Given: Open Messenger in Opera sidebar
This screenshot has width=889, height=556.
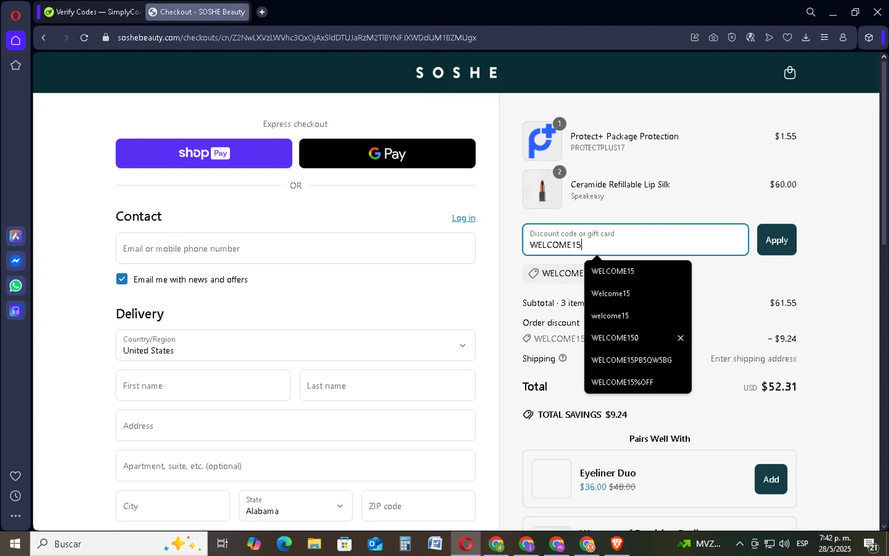Looking at the screenshot, I should pos(15,261).
